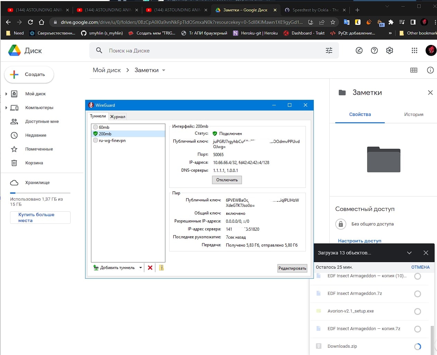The width and height of the screenshot is (437, 355).
Task: Select the 60mb tunnel
Action: (104, 127)
